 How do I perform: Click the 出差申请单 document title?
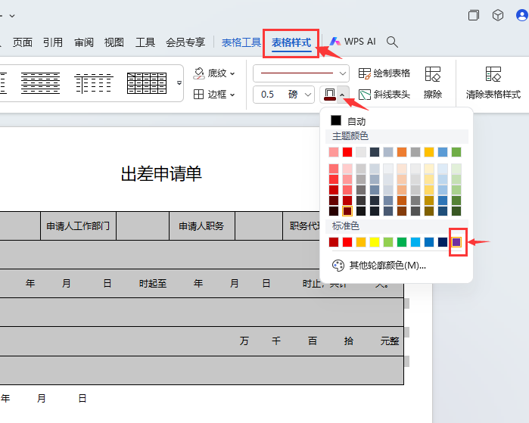pos(161,174)
